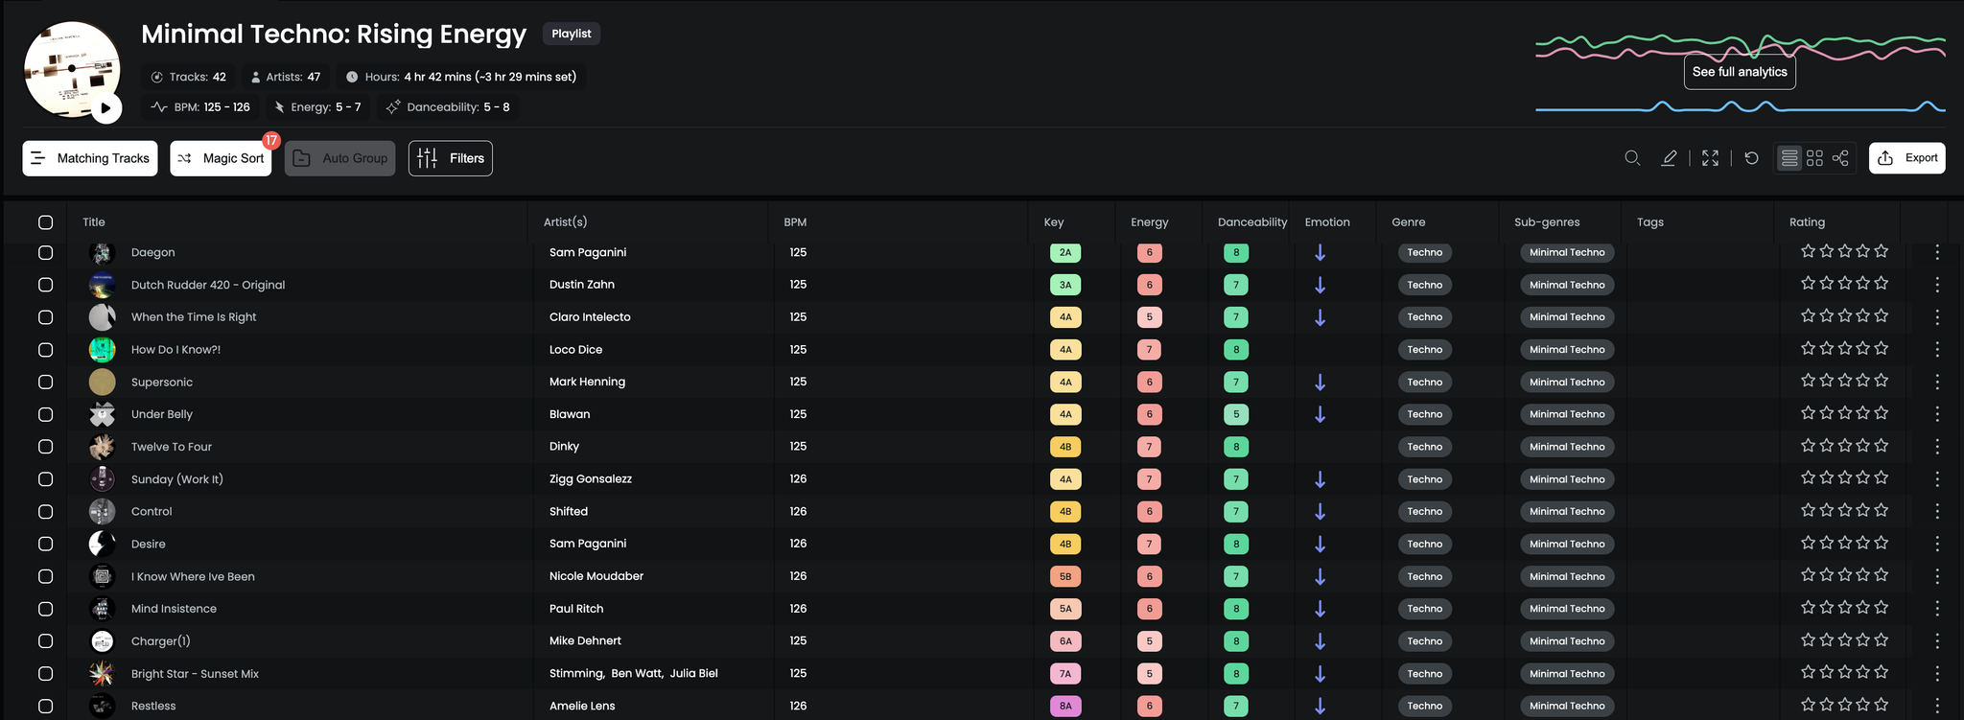This screenshot has height=720, width=1964.
Task: Open more options for Supersonic row
Action: pos(1937,382)
